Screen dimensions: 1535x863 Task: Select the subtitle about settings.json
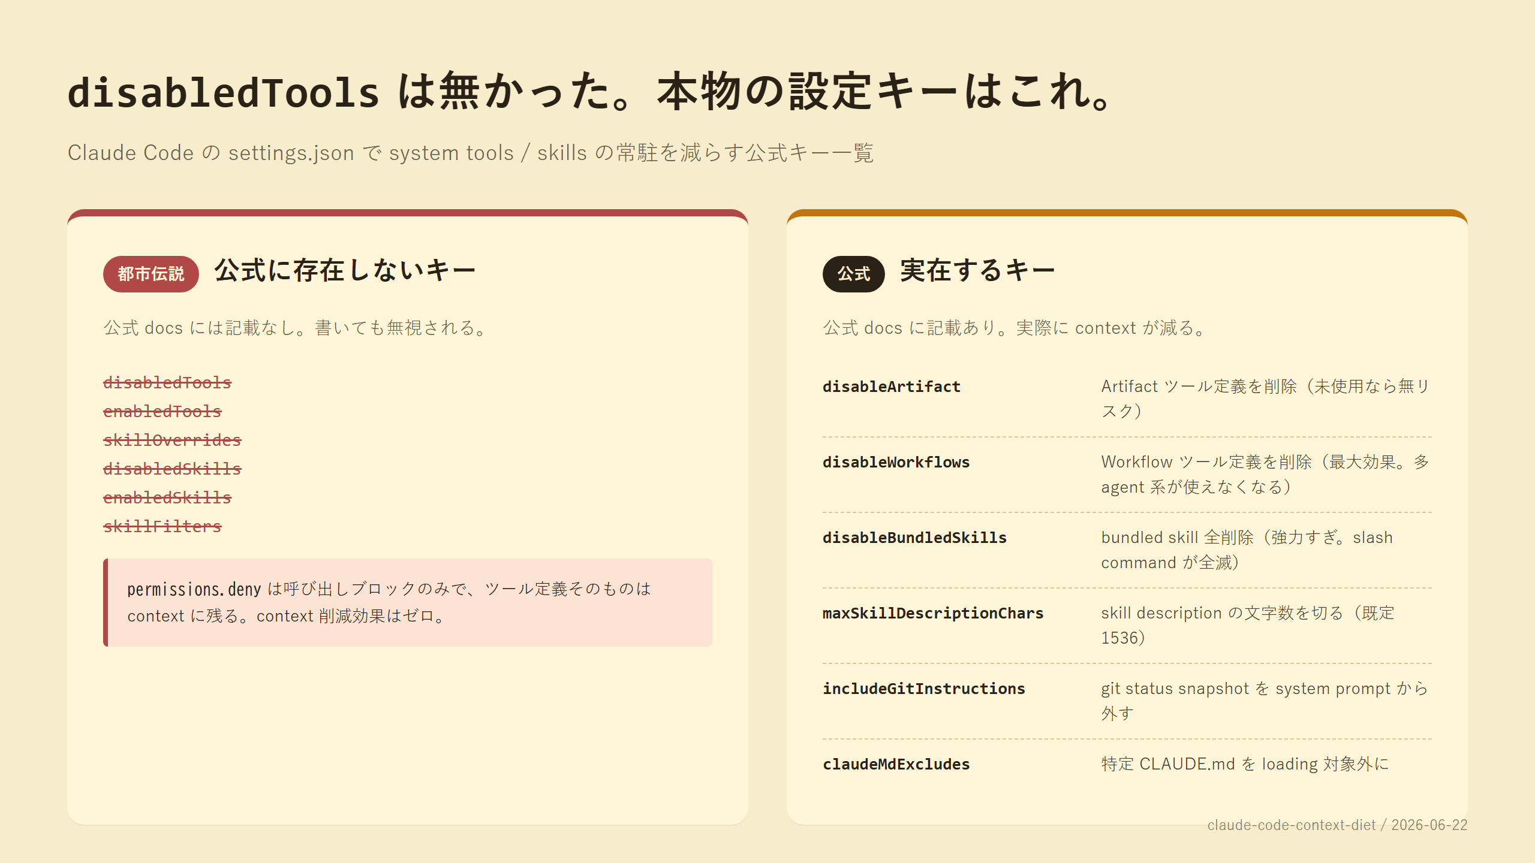471,153
